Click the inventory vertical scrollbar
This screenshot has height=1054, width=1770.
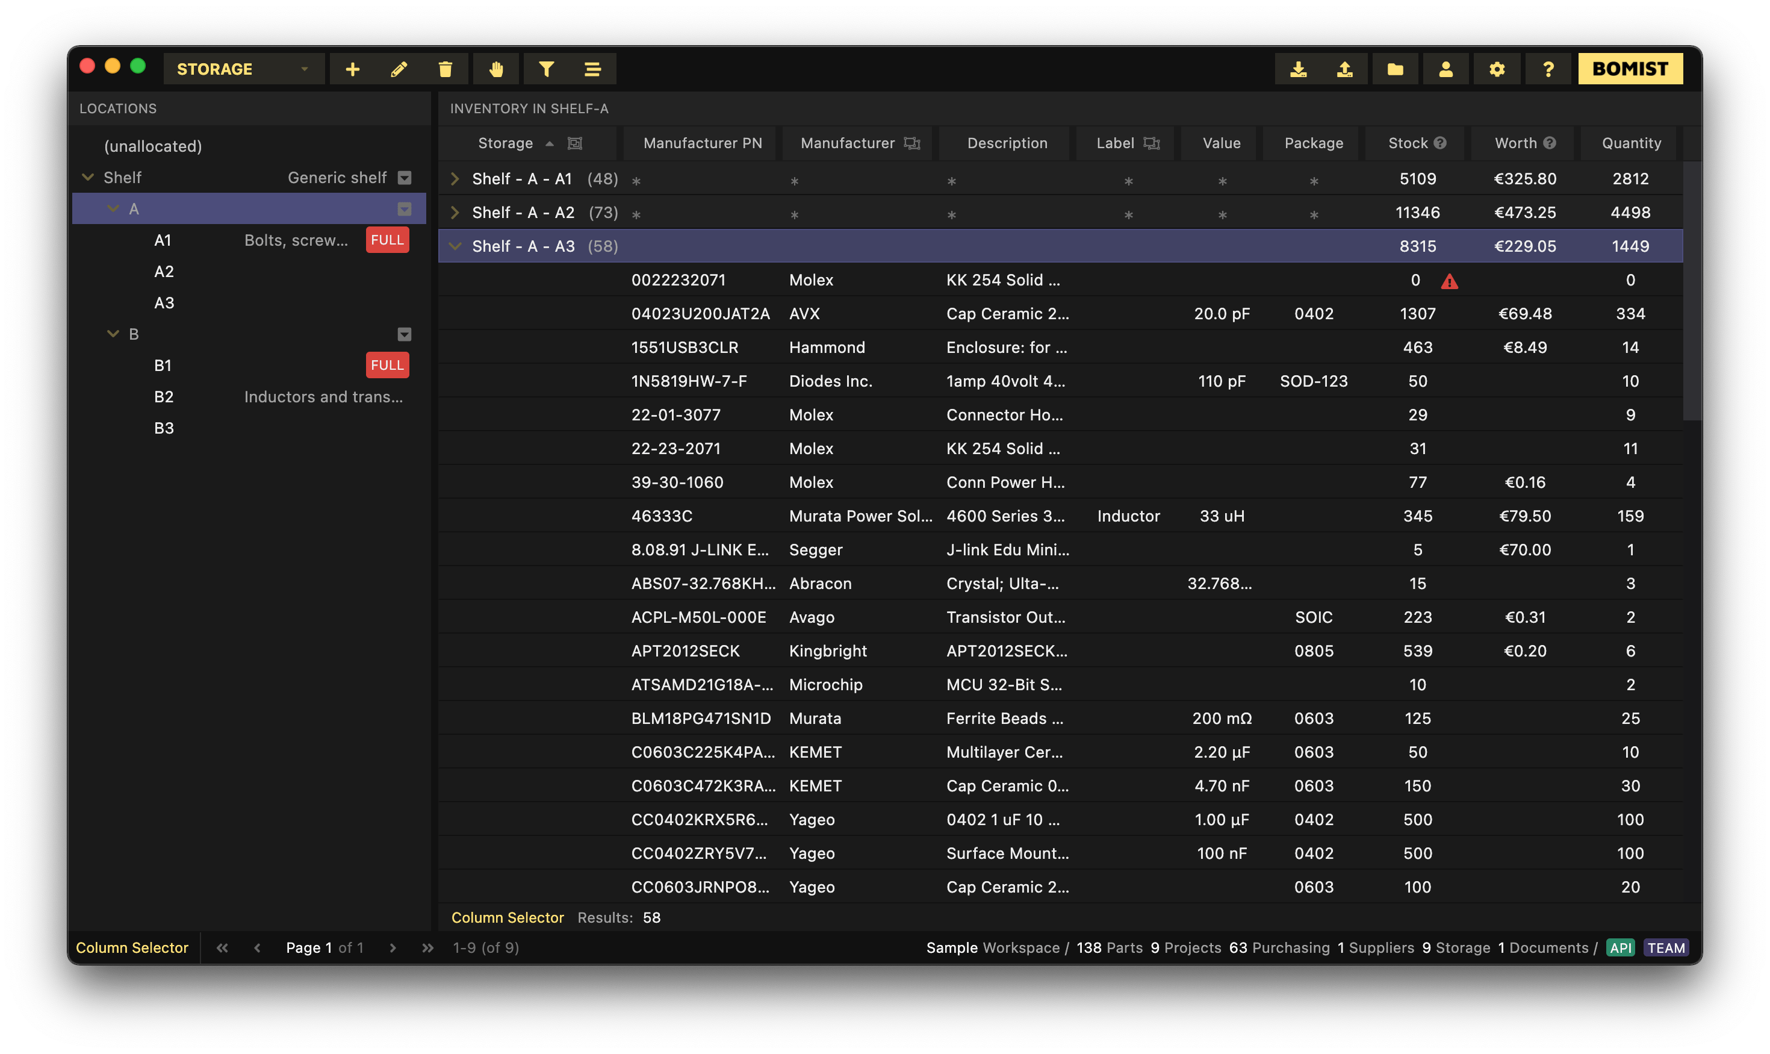pyautogui.click(x=1692, y=291)
